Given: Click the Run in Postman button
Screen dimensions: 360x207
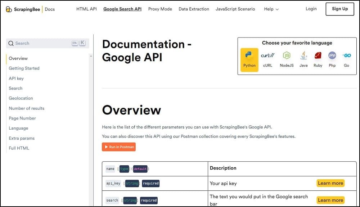Looking at the screenshot, I should pyautogui.click(x=119, y=147).
